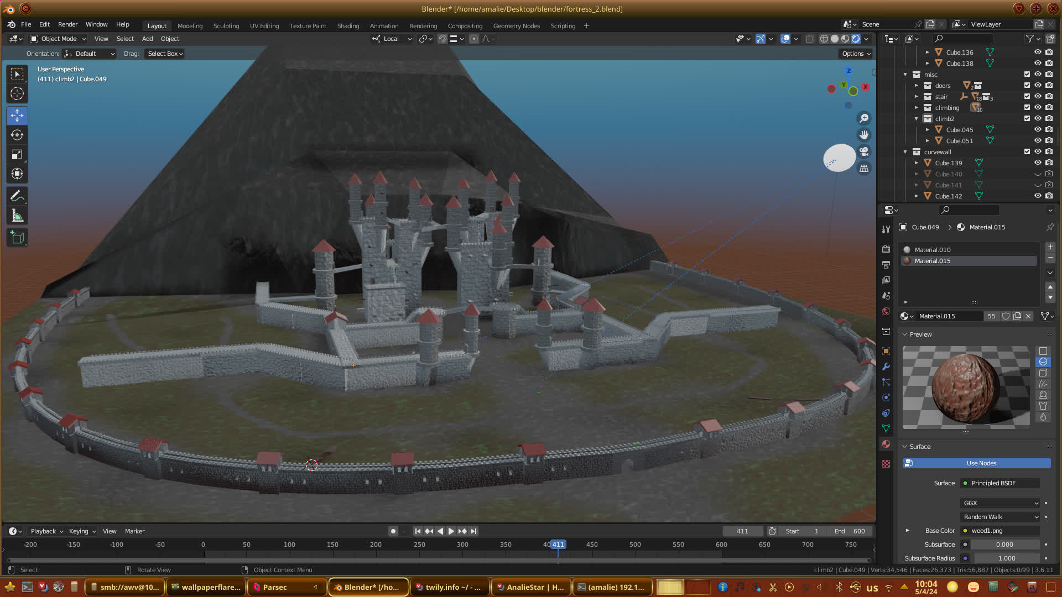Screen dimensions: 1062x597
Task: Activate the Annotate tool
Action: click(17, 196)
